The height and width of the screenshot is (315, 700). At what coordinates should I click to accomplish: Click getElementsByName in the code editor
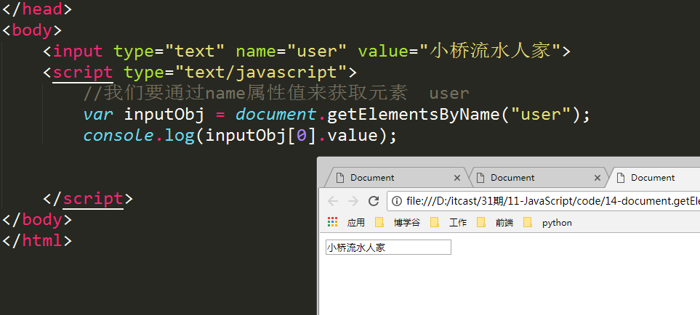pyautogui.click(x=415, y=115)
